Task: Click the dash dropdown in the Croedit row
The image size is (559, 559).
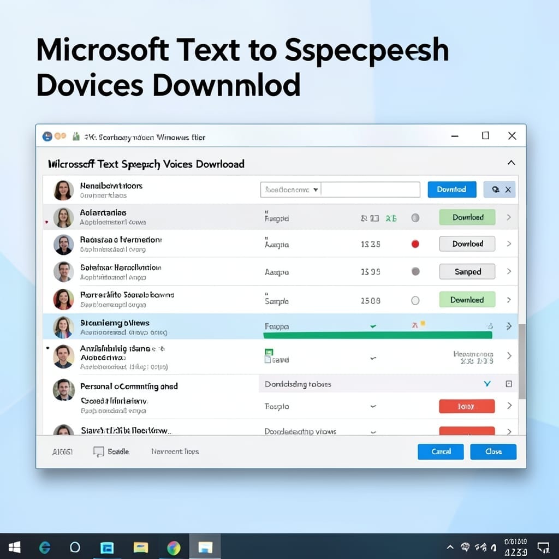Action: (x=373, y=406)
